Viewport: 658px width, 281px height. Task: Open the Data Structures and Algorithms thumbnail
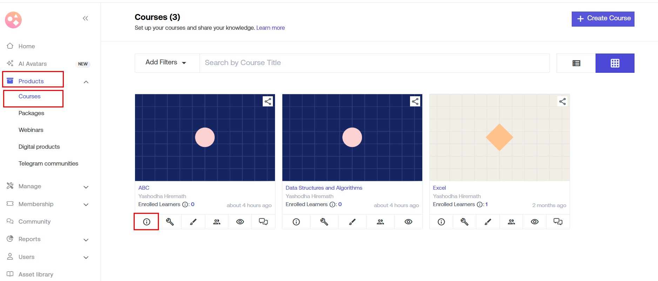(x=352, y=138)
